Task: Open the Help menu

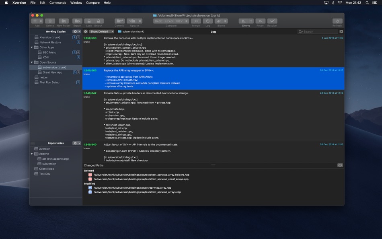Action: [x=107, y=3]
